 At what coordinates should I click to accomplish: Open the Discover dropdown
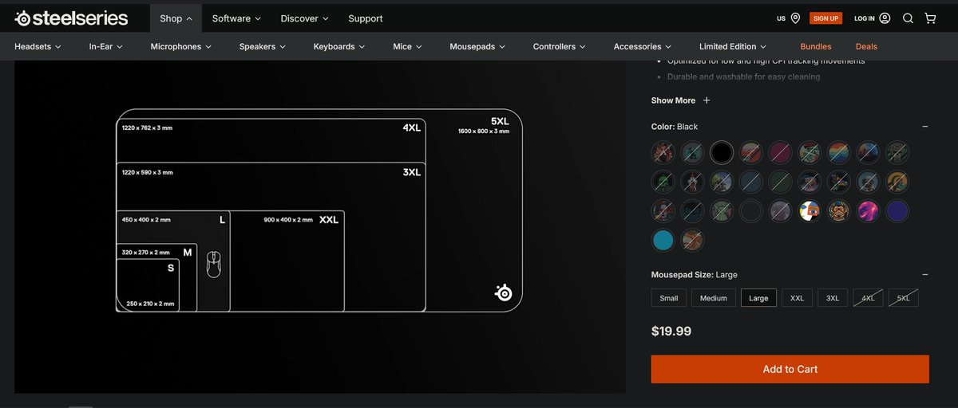tap(304, 18)
